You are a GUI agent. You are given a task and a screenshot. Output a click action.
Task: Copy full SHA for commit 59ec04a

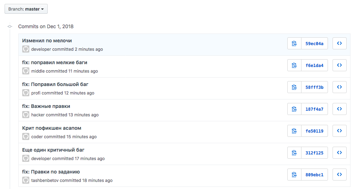(x=294, y=44)
